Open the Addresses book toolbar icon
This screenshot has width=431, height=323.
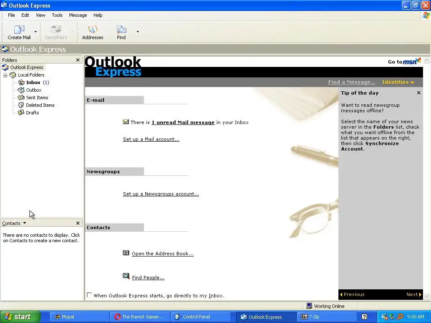pos(93,29)
